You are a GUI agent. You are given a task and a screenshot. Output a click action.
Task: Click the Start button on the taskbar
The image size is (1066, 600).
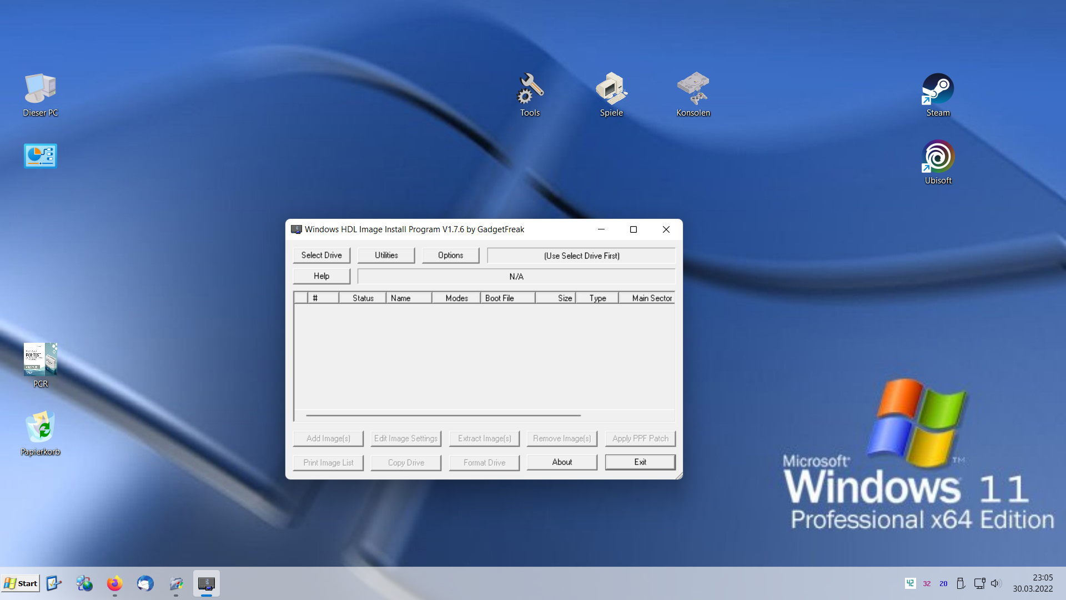tap(21, 583)
